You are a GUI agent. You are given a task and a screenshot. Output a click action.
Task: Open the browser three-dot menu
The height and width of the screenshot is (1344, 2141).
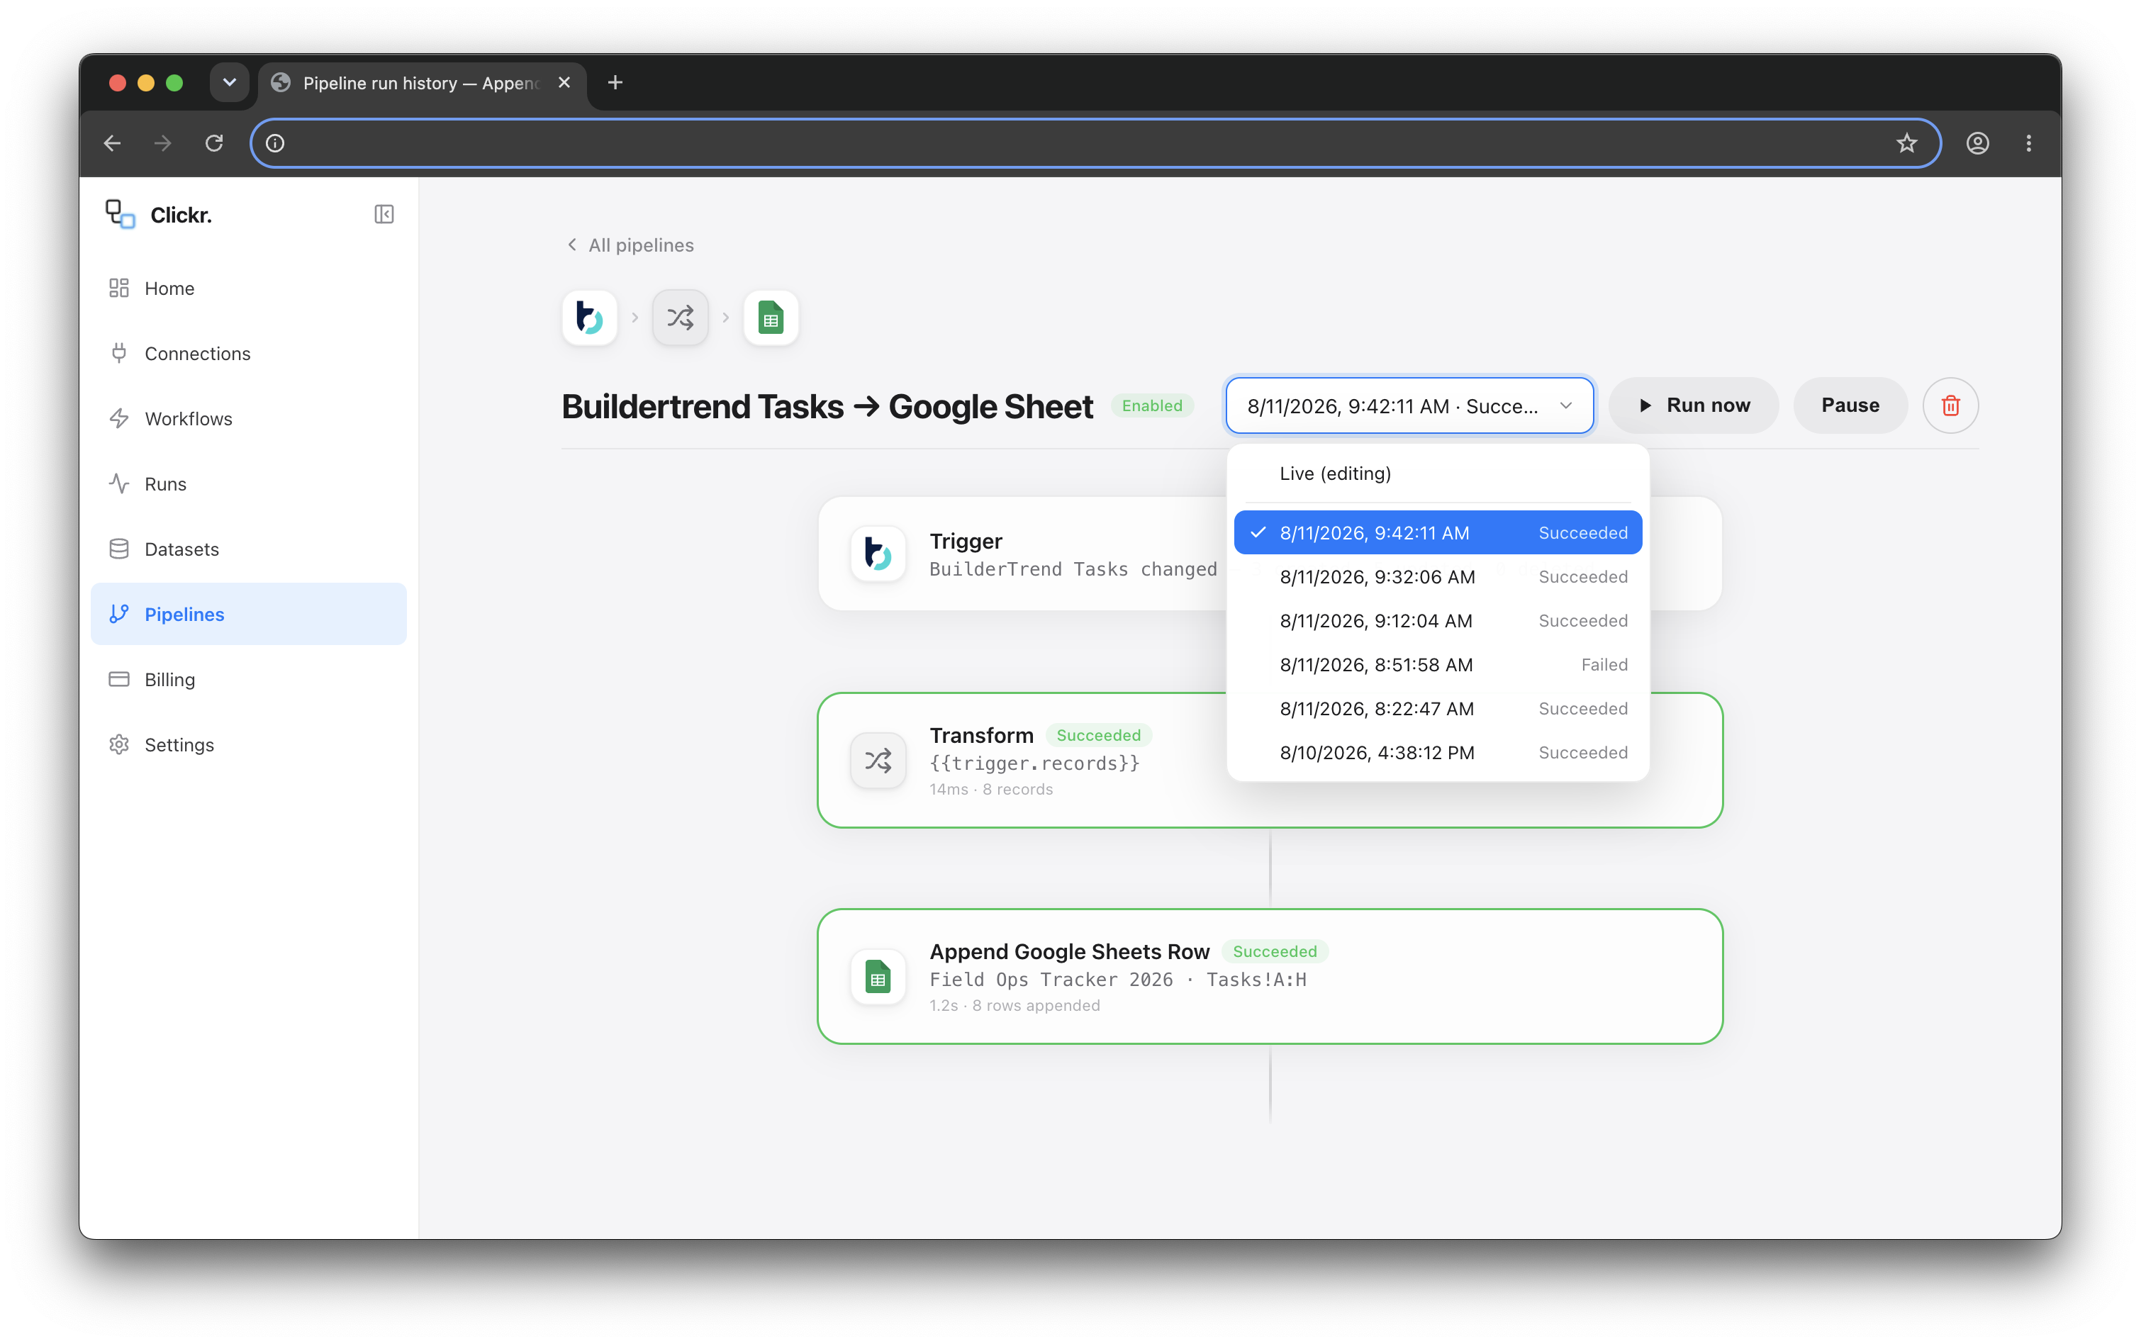click(x=2028, y=143)
